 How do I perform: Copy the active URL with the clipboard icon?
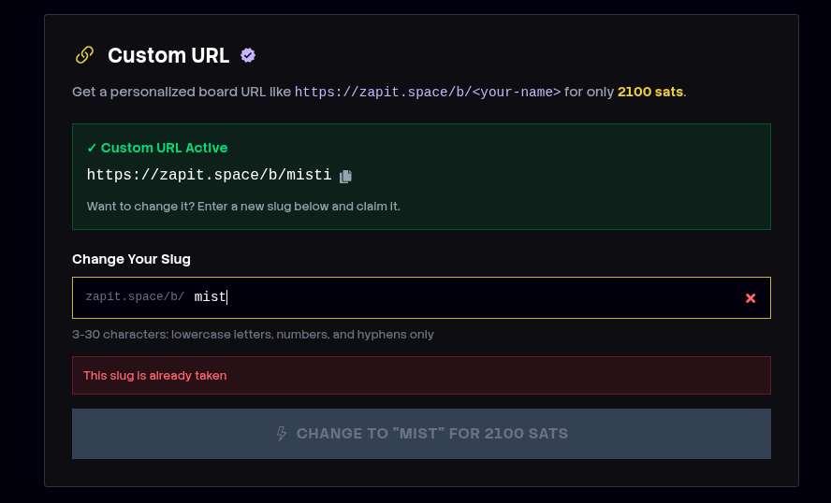(x=345, y=176)
